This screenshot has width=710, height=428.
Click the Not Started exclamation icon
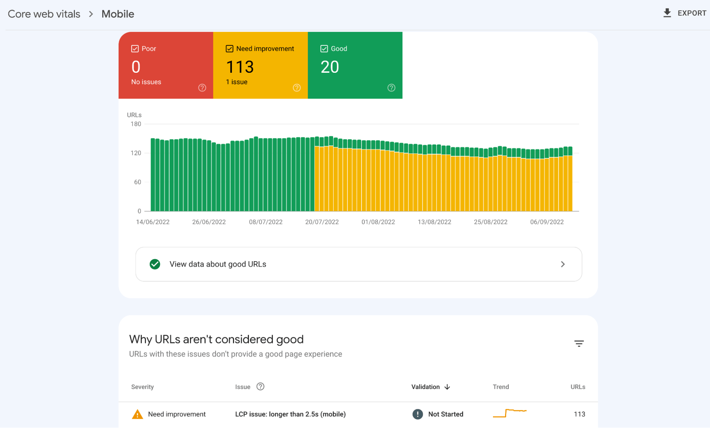point(417,414)
